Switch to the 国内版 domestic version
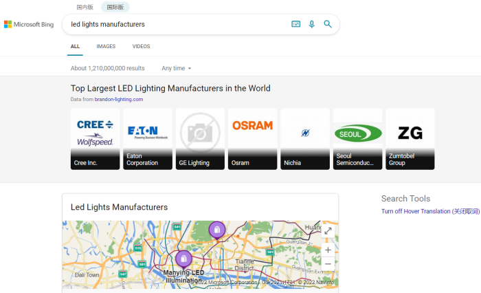 (x=85, y=7)
